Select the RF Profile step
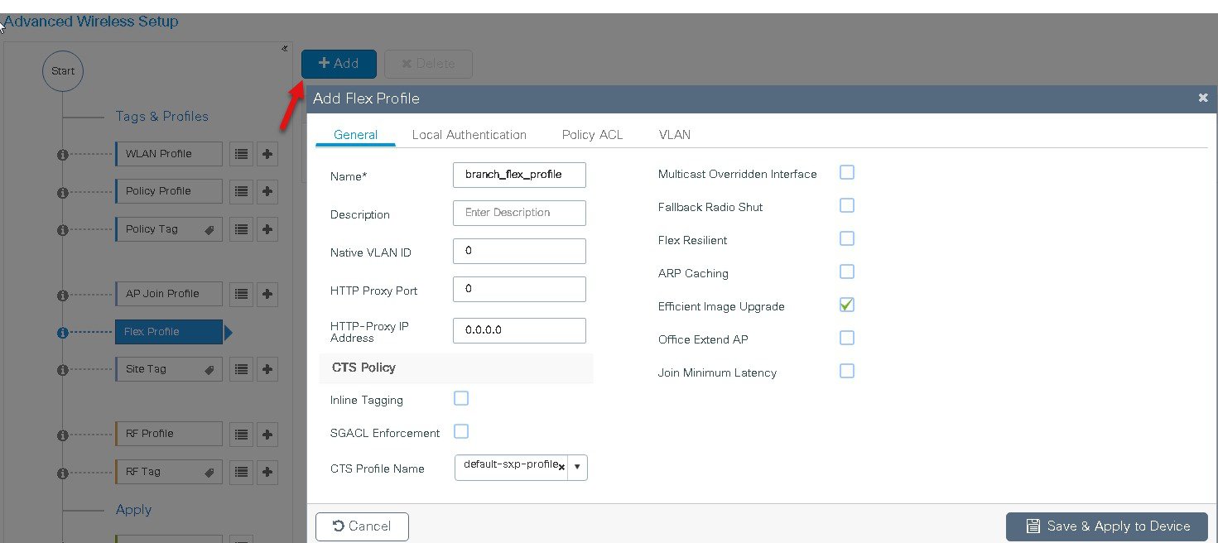 [169, 434]
